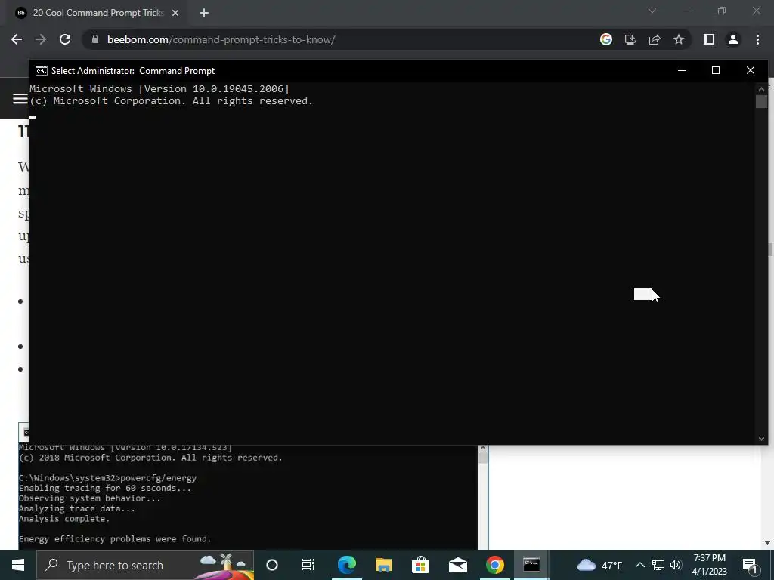
Task: Open network status tray icon
Action: point(658,565)
